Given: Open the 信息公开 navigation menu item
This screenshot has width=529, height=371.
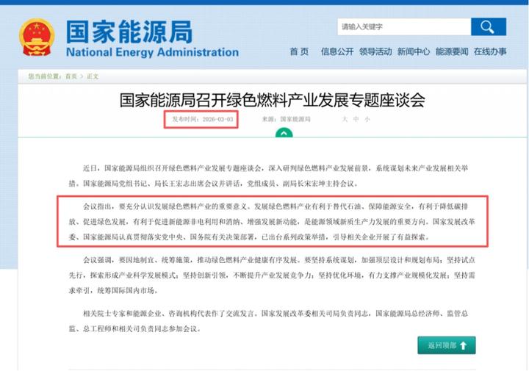Looking at the screenshot, I should point(337,51).
